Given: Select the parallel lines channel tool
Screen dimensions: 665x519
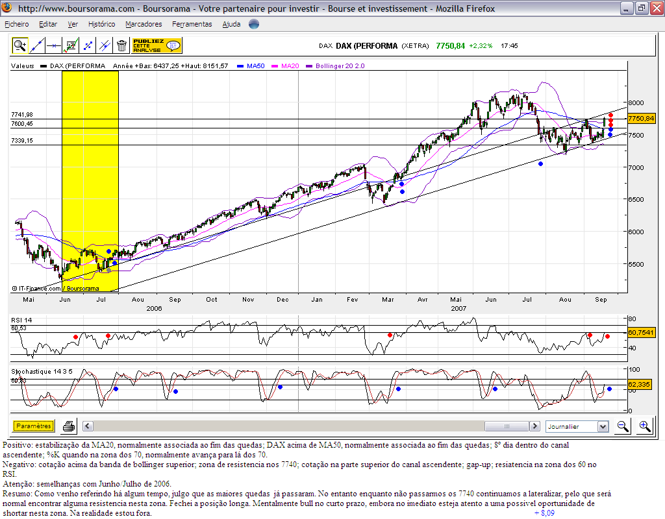Looking at the screenshot, I should [x=105, y=45].
